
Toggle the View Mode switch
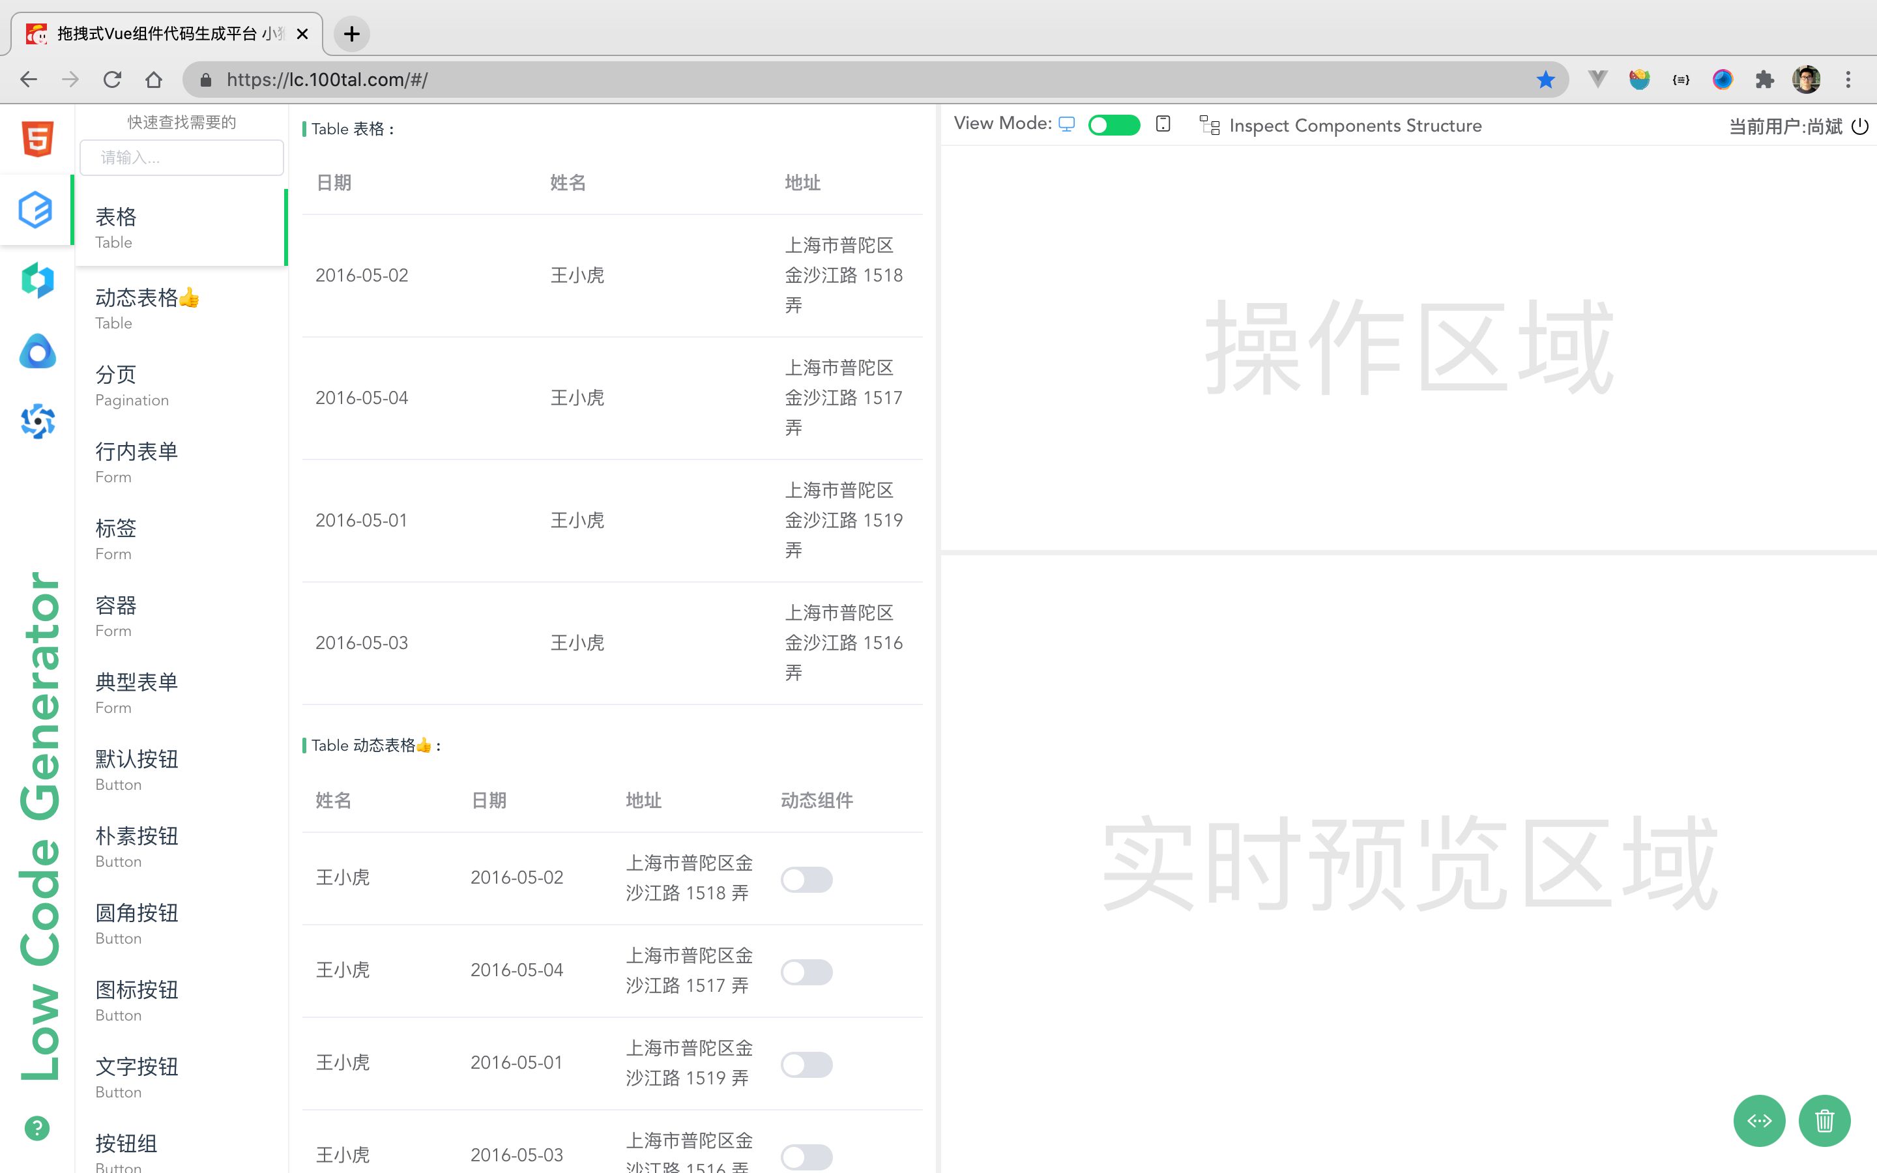tap(1114, 125)
